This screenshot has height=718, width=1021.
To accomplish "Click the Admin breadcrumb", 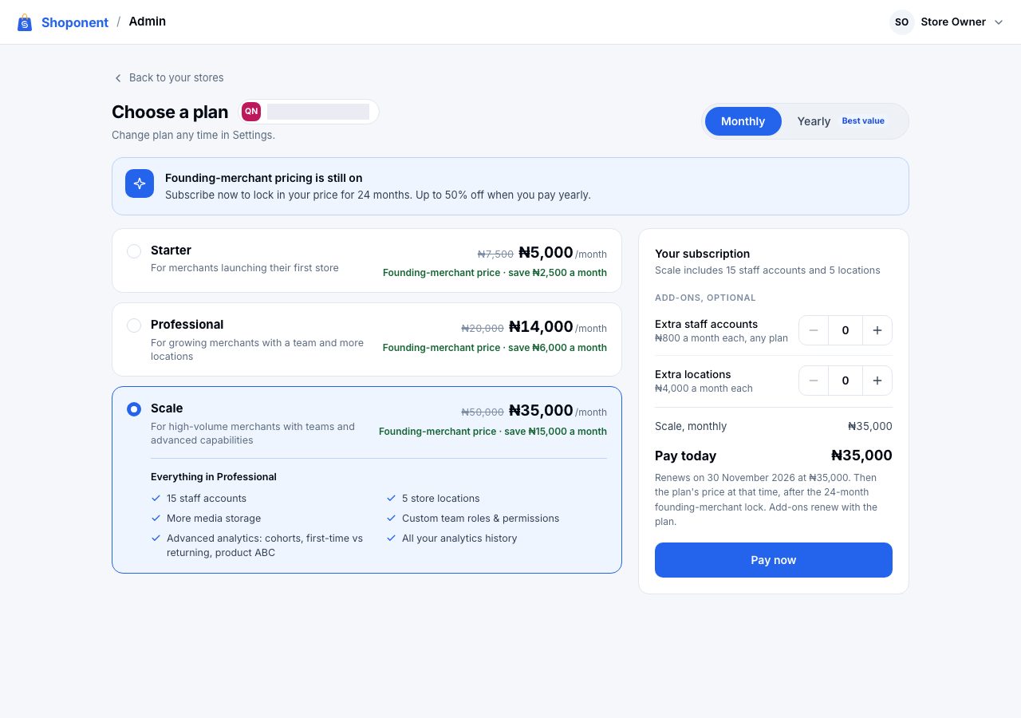I will [148, 22].
